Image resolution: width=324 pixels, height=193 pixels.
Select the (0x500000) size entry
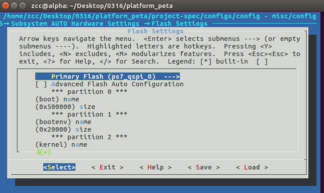coord(65,107)
